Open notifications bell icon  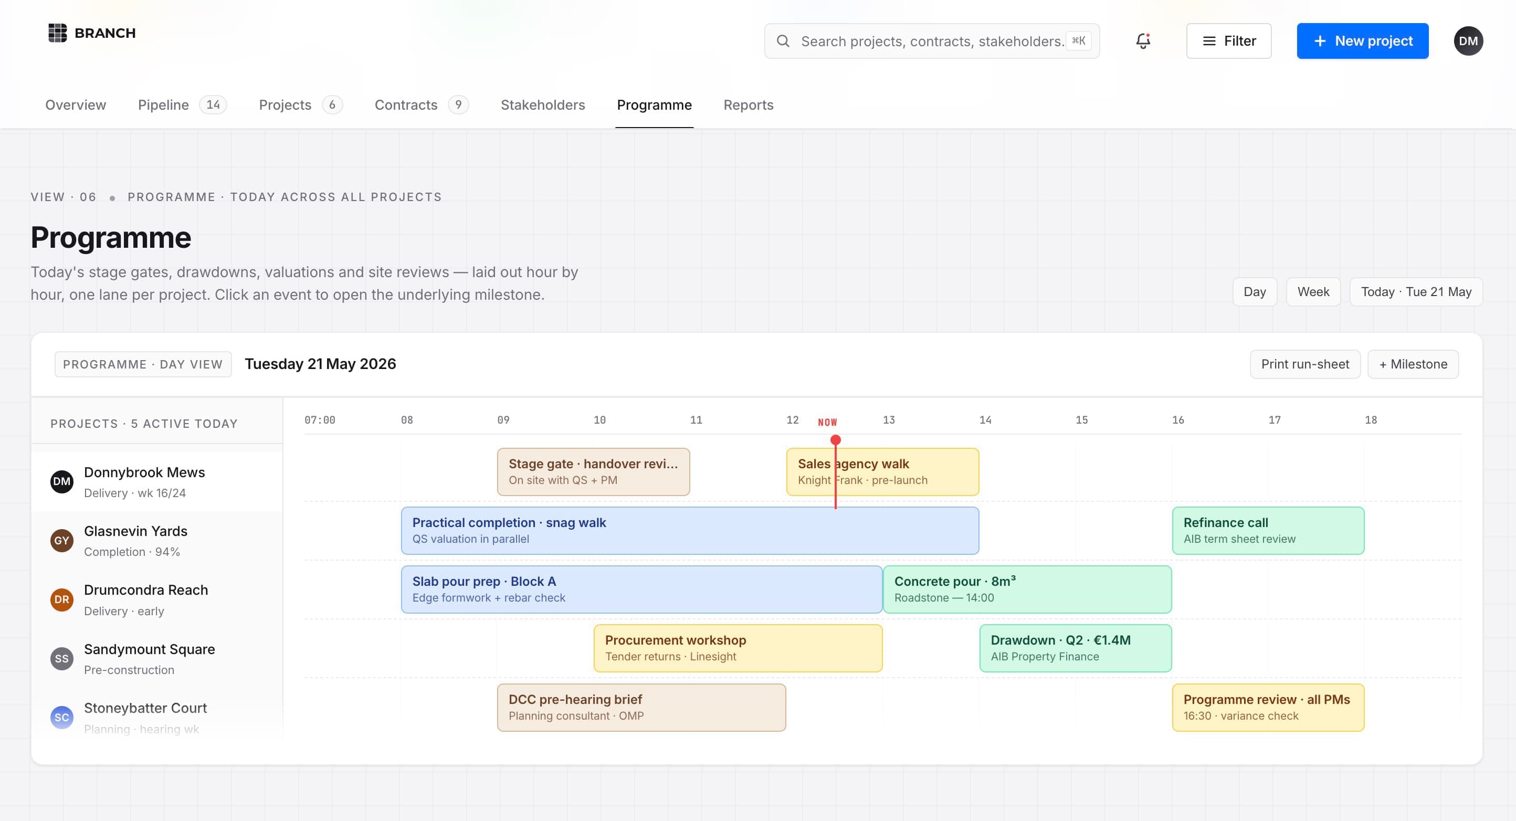click(x=1143, y=41)
